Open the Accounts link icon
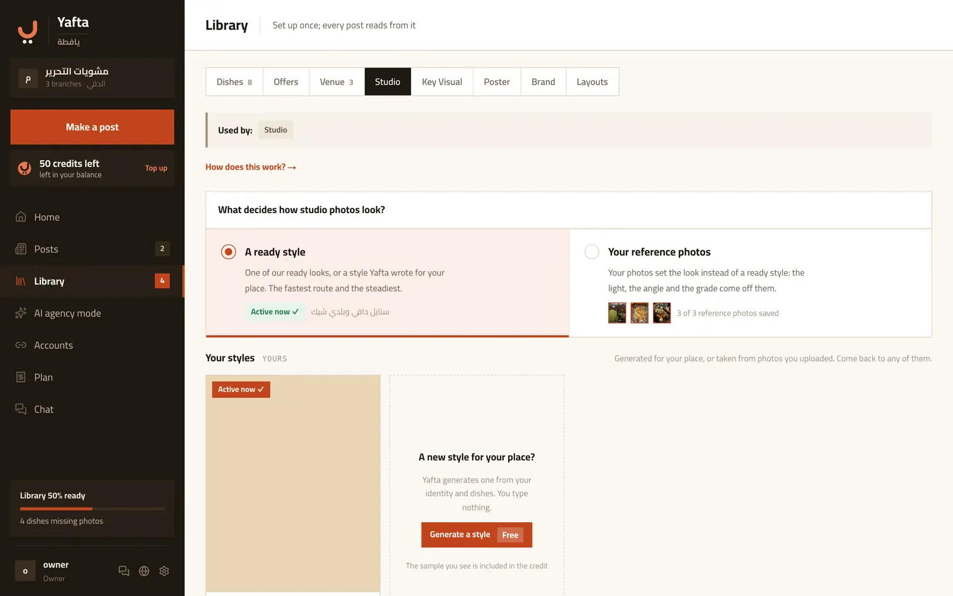Viewport: 953px width, 596px height. pyautogui.click(x=21, y=345)
